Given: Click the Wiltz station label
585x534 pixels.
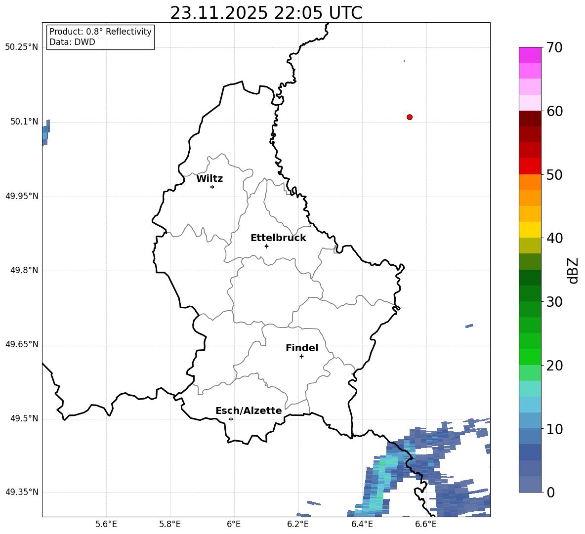Looking at the screenshot, I should point(209,179).
